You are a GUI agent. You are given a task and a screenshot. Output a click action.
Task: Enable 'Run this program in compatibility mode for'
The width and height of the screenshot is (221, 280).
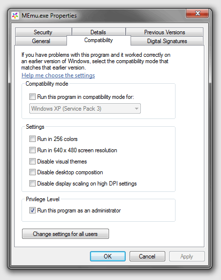coord(32,97)
